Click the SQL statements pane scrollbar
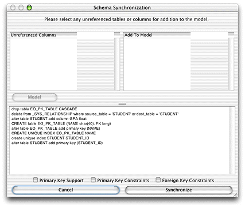This screenshot has width=245, height=208. tap(232, 141)
